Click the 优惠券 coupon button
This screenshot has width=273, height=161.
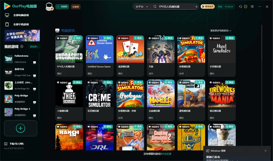click(x=76, y=7)
